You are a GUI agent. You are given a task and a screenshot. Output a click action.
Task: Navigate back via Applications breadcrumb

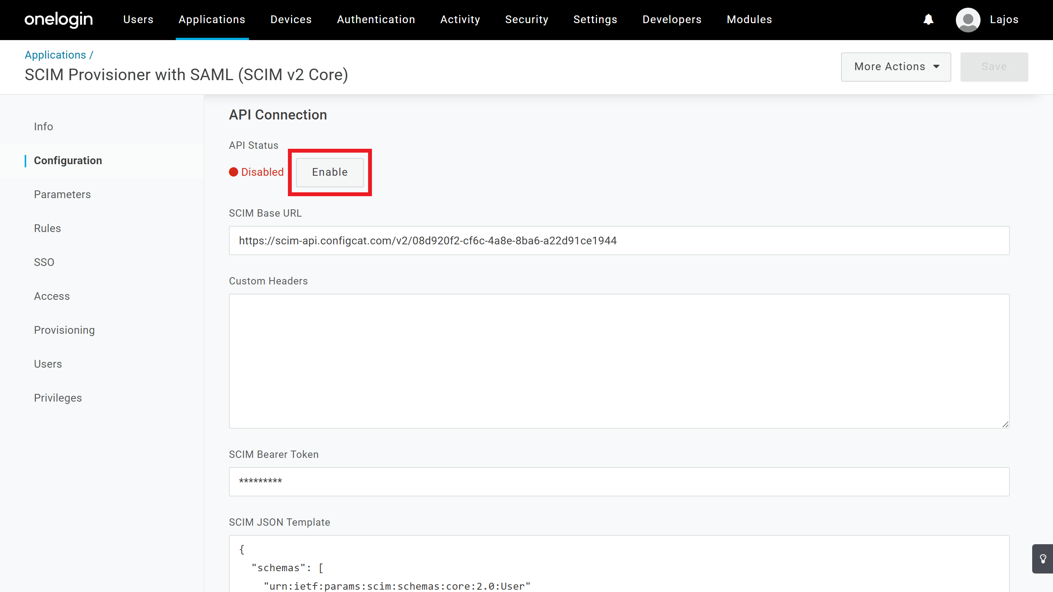pyautogui.click(x=55, y=54)
